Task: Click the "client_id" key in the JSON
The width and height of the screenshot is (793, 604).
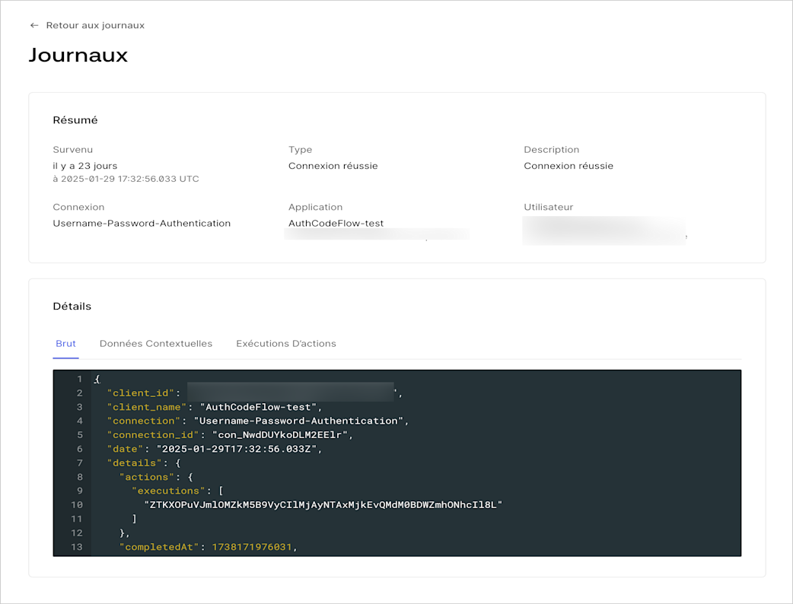Action: pyautogui.click(x=141, y=393)
